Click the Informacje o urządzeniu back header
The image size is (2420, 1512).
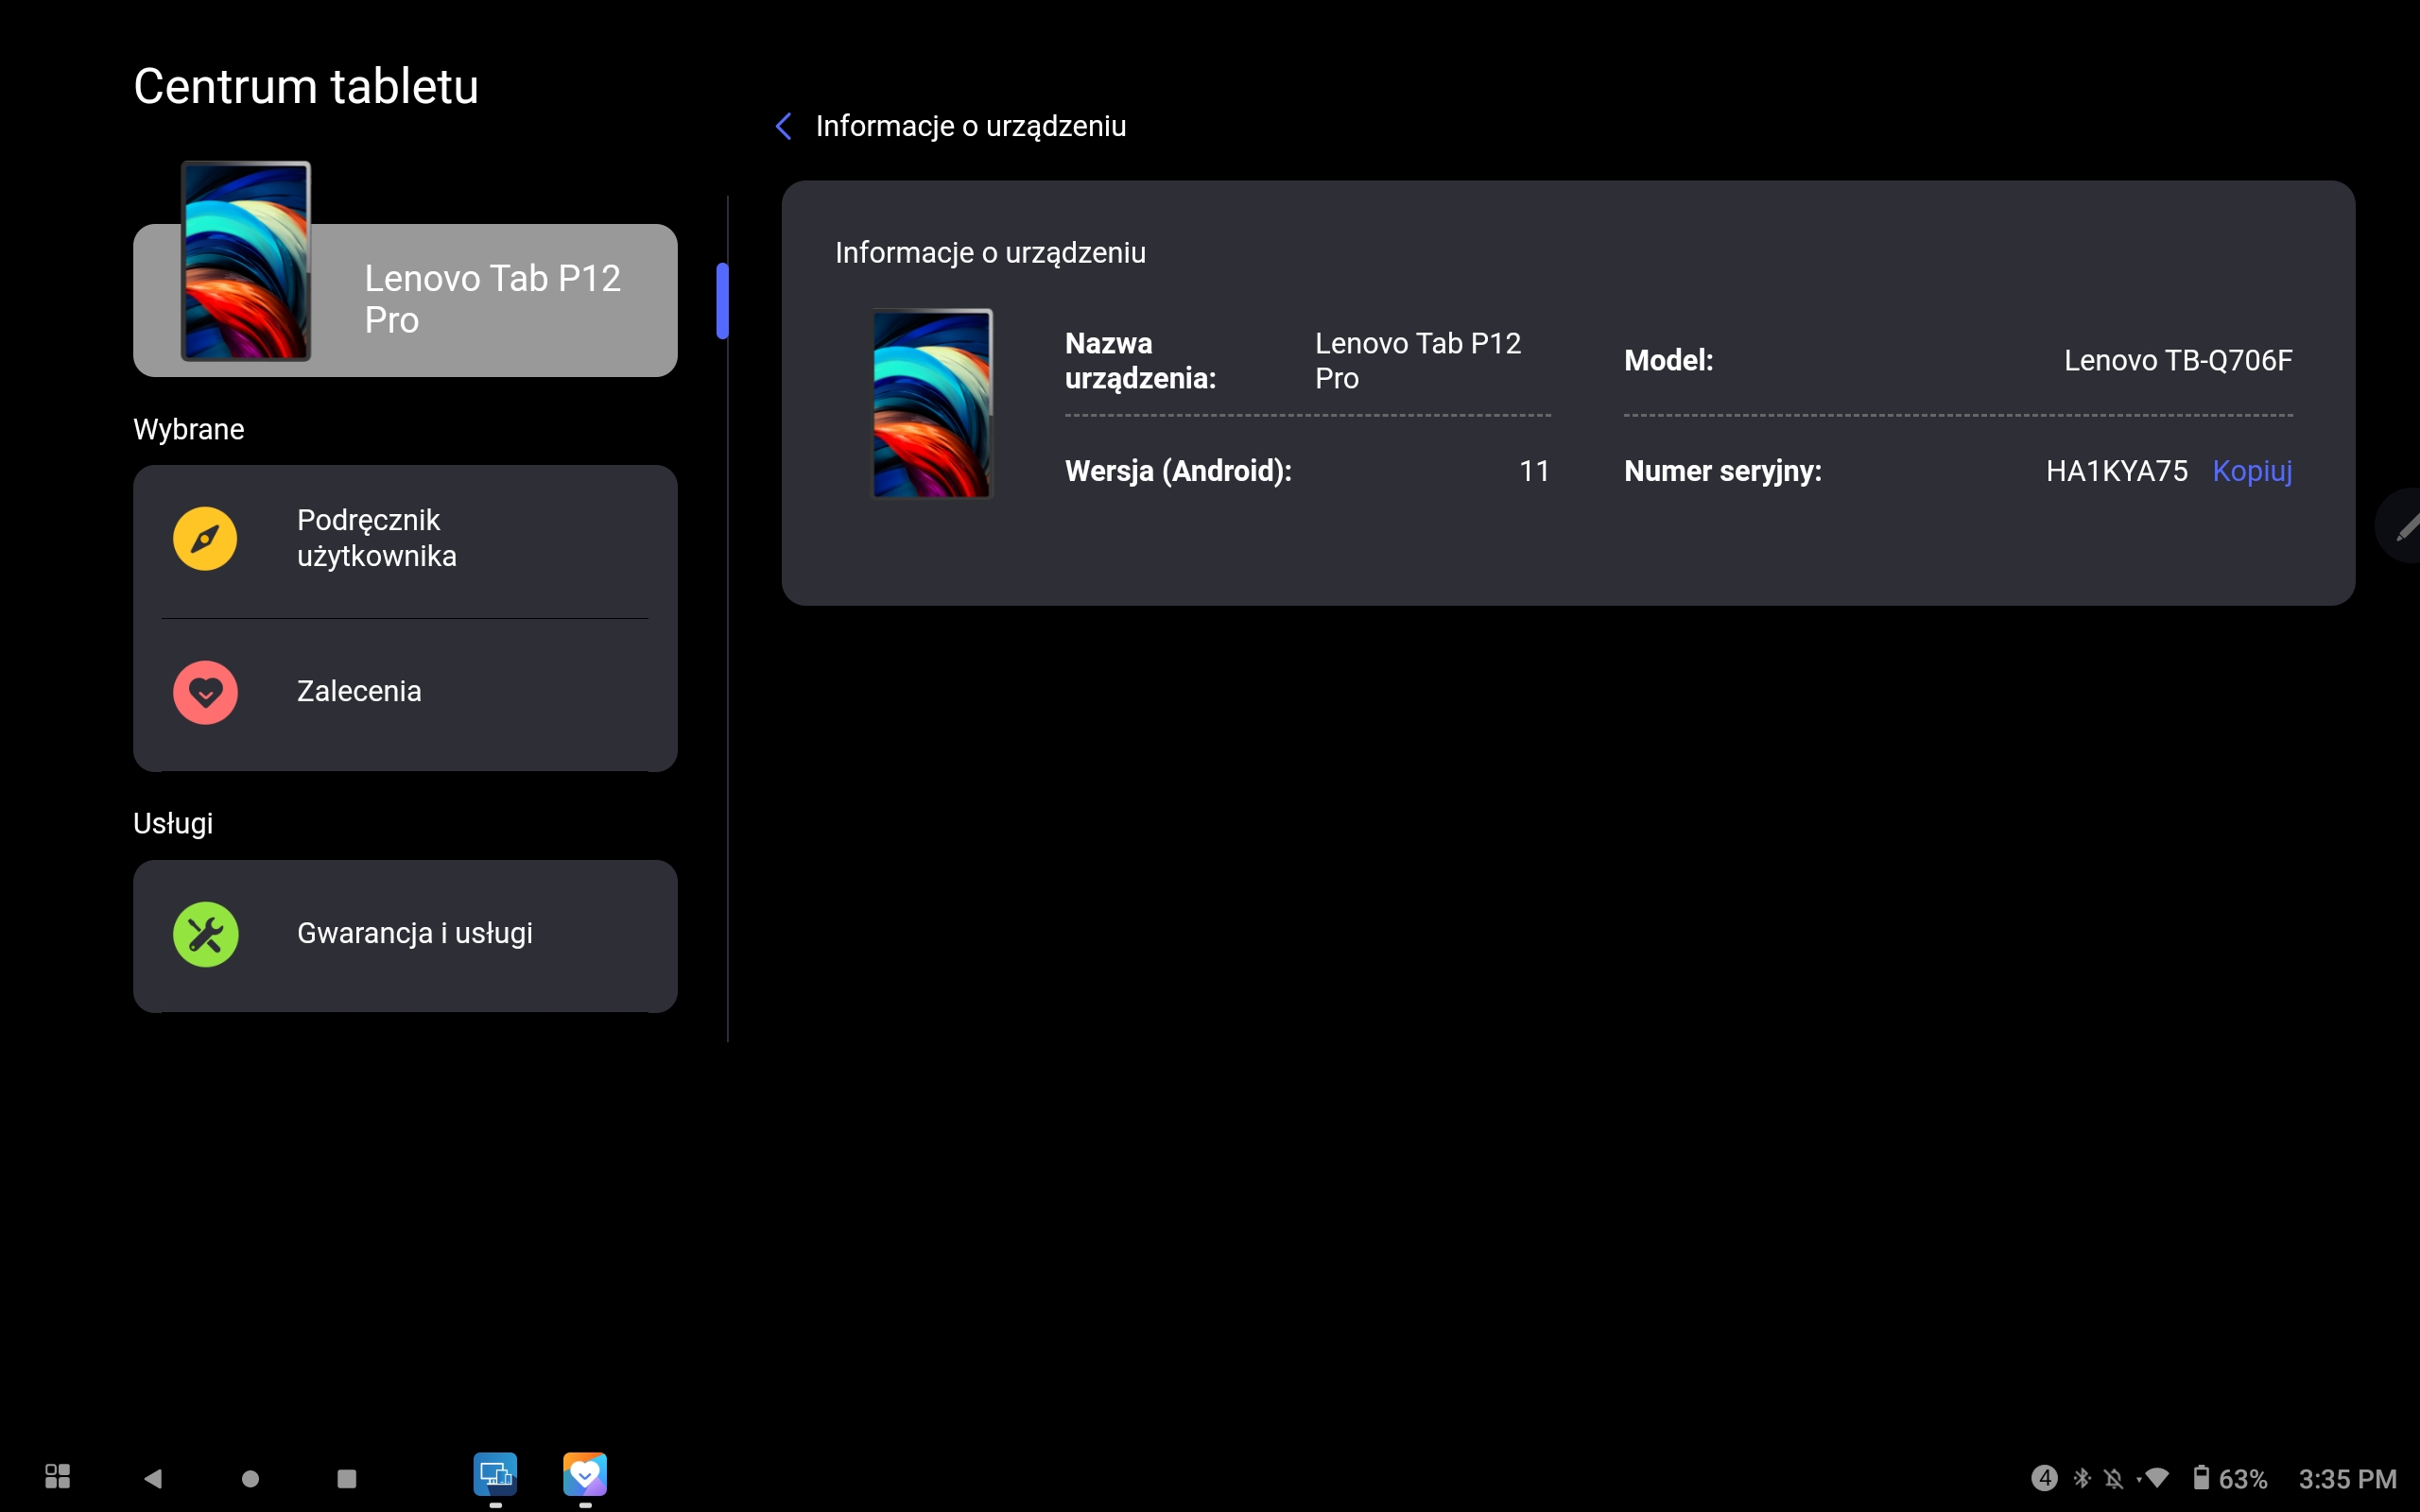tap(970, 126)
